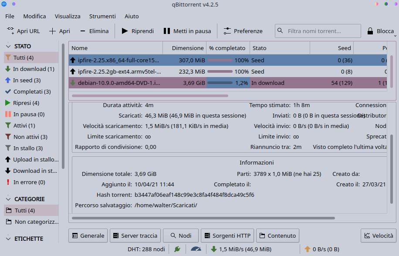Switch to the Generale tab
The width and height of the screenshot is (399, 256).
coord(88,236)
